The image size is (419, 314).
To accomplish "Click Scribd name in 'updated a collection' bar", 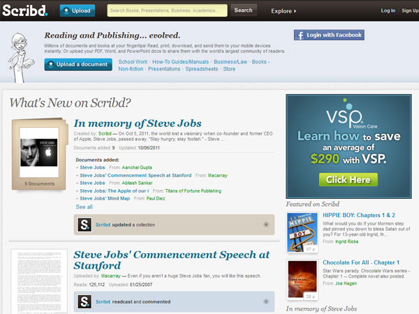I will (x=103, y=225).
